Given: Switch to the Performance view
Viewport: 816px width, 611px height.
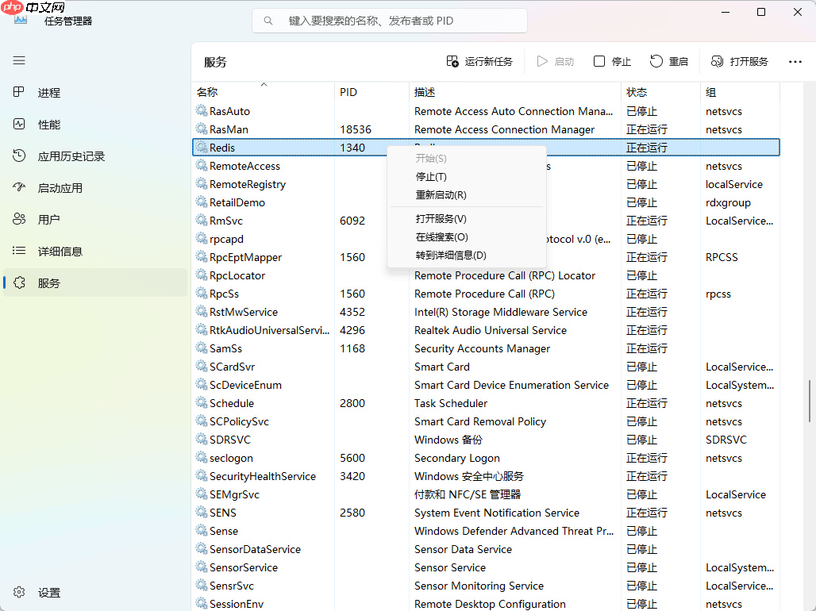Looking at the screenshot, I should 49,124.
